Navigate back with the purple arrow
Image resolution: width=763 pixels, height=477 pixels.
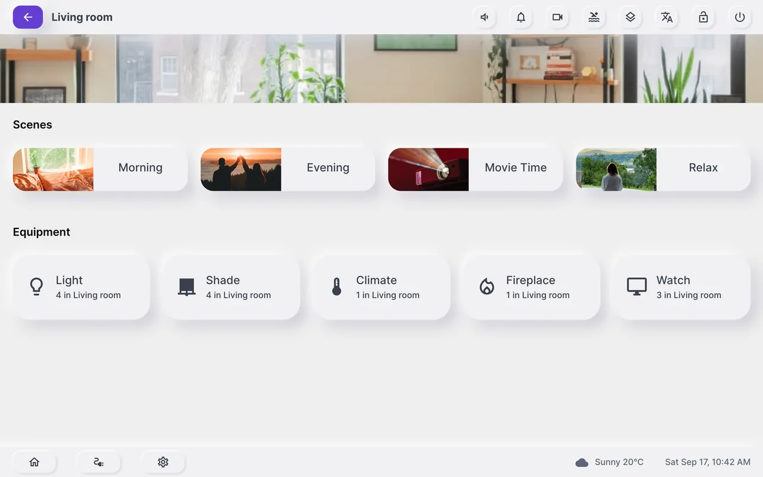click(x=28, y=17)
